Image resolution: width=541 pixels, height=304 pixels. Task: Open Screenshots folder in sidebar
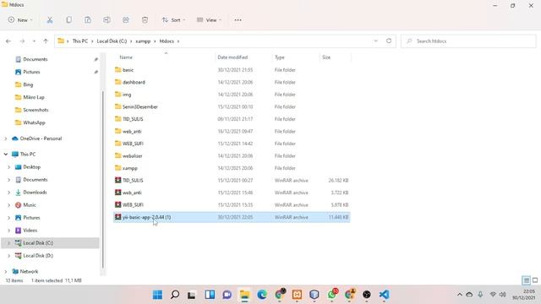(36, 110)
